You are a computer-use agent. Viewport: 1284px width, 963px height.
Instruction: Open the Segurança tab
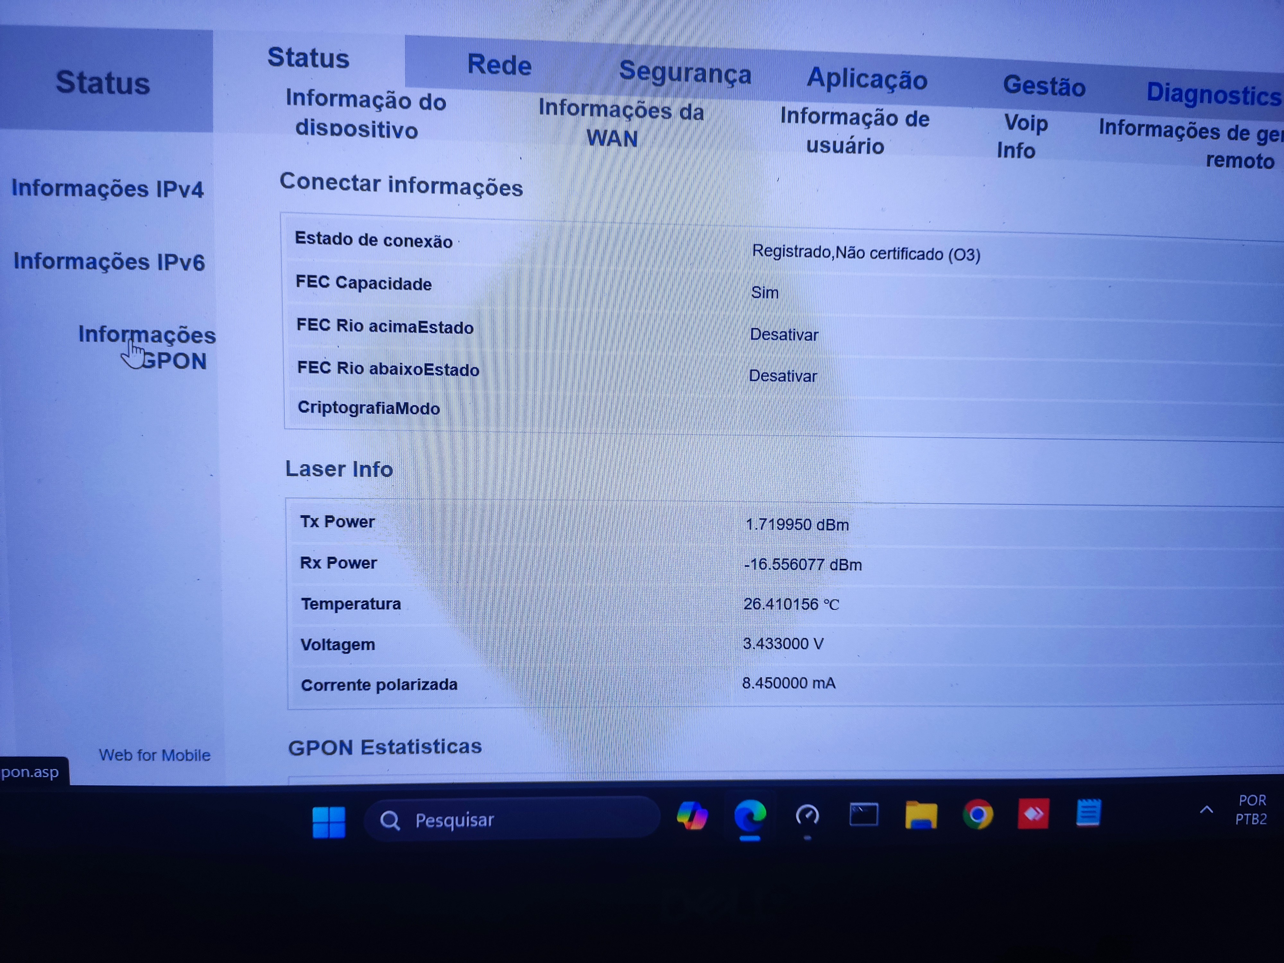point(685,73)
